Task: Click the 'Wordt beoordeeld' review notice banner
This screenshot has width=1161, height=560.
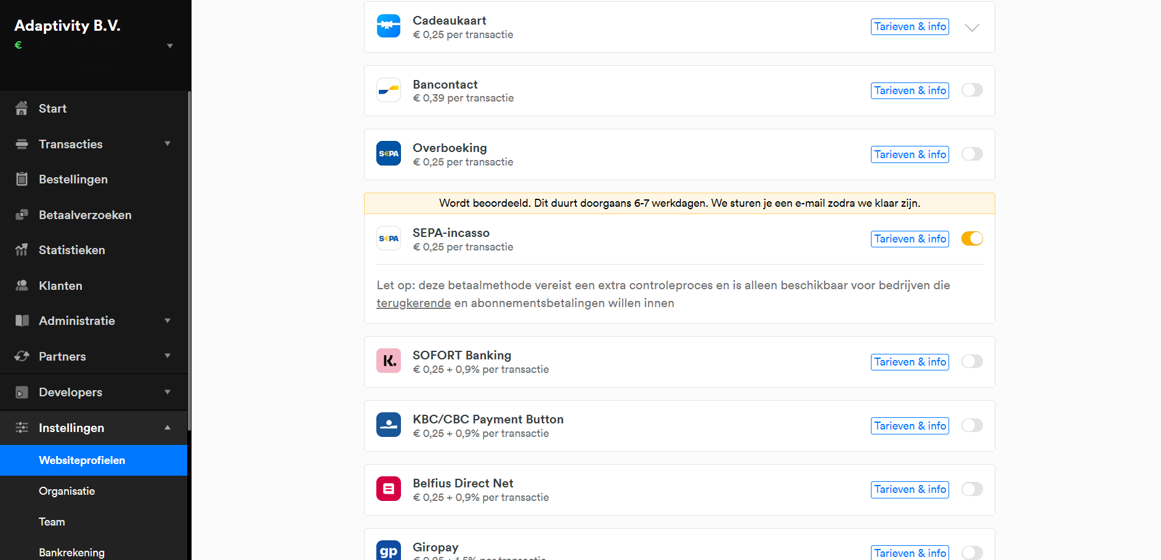Action: pyautogui.click(x=679, y=203)
